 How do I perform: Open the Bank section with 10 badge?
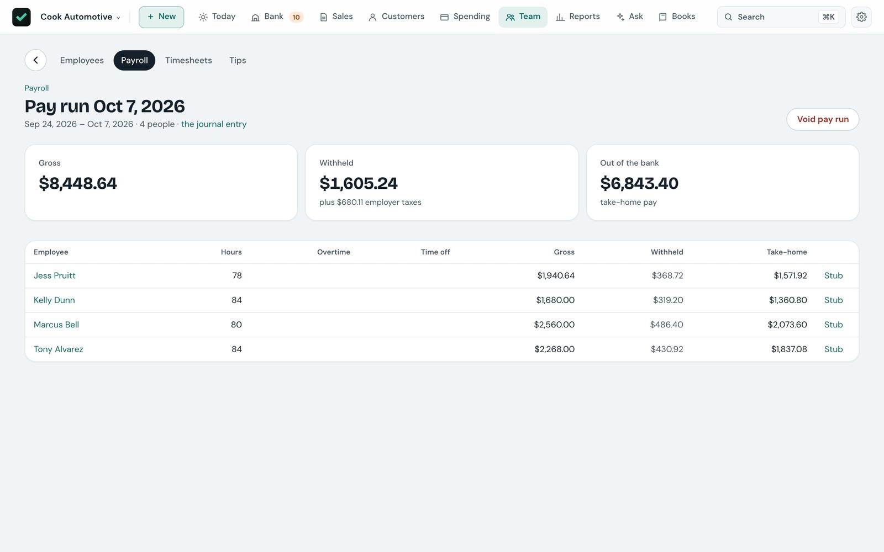(x=277, y=17)
